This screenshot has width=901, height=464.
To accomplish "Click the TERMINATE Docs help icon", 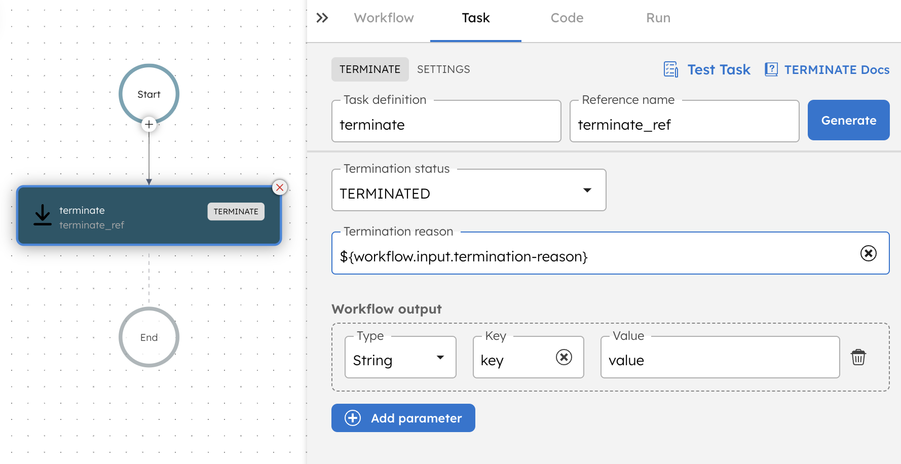I will coord(771,69).
